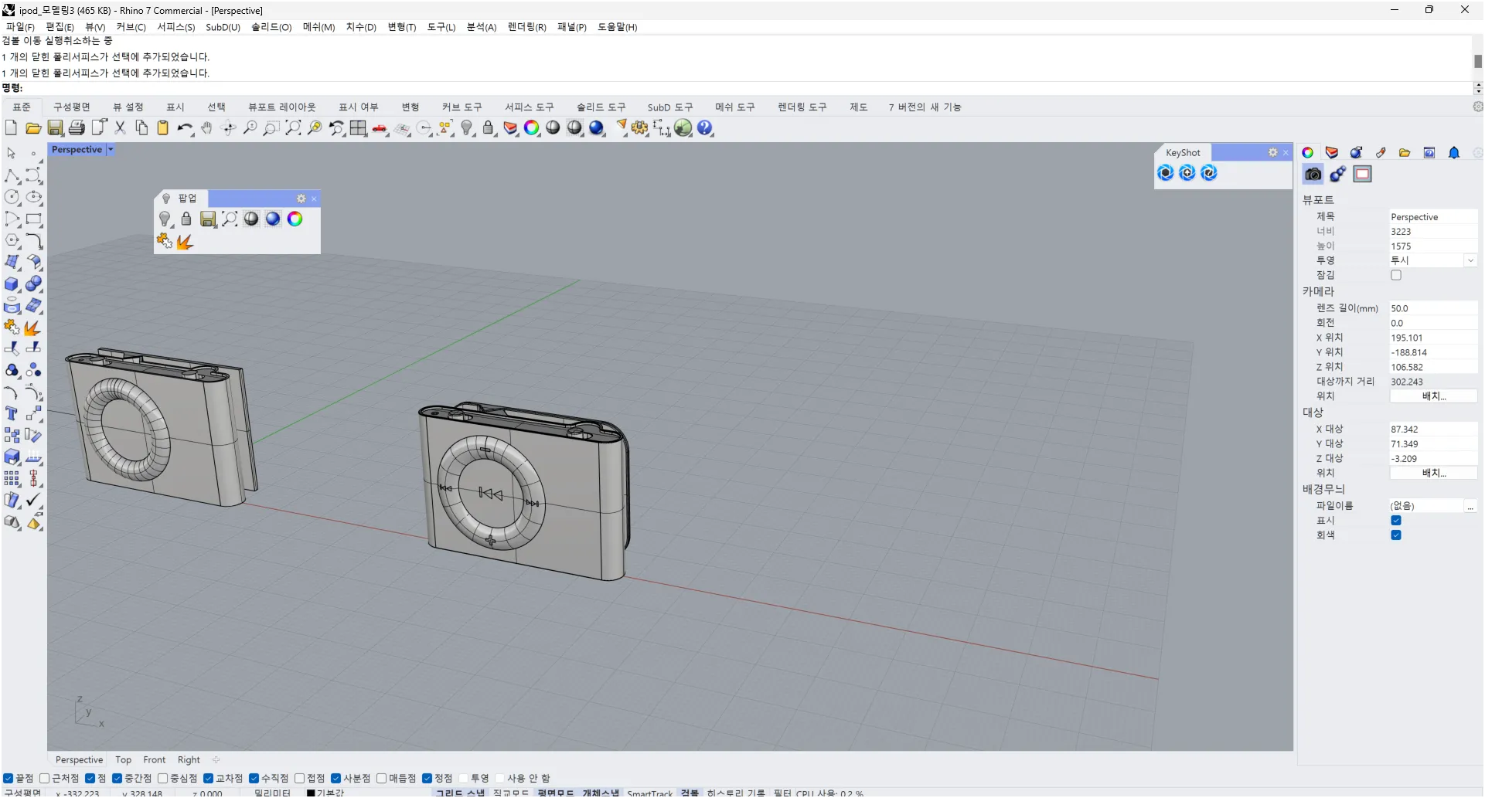Open Help via the blue question mark icon

[704, 128]
